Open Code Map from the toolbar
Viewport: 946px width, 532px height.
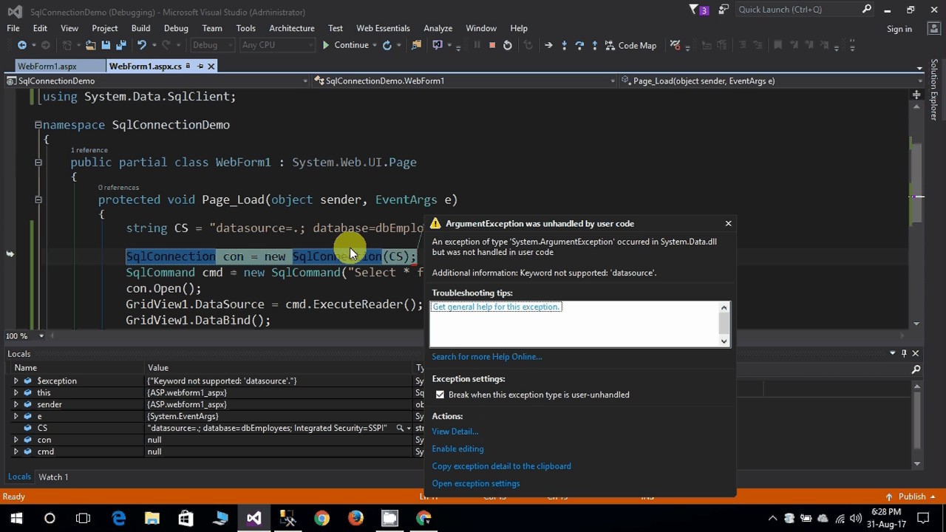[x=630, y=45]
